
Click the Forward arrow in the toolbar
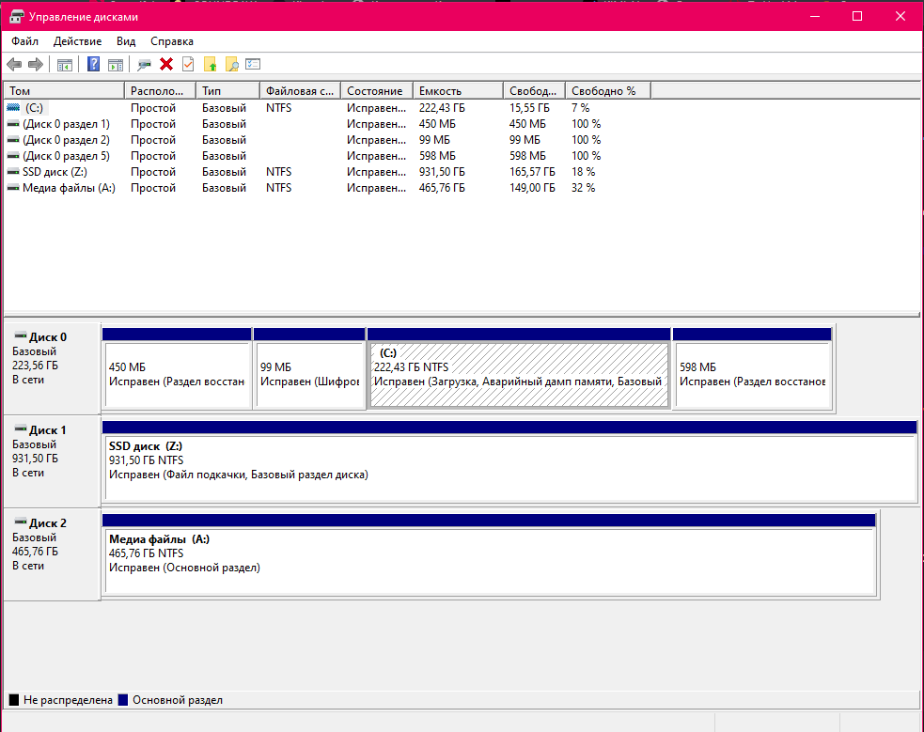coord(36,64)
